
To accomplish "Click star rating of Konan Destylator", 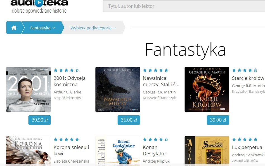I will 155,139.
